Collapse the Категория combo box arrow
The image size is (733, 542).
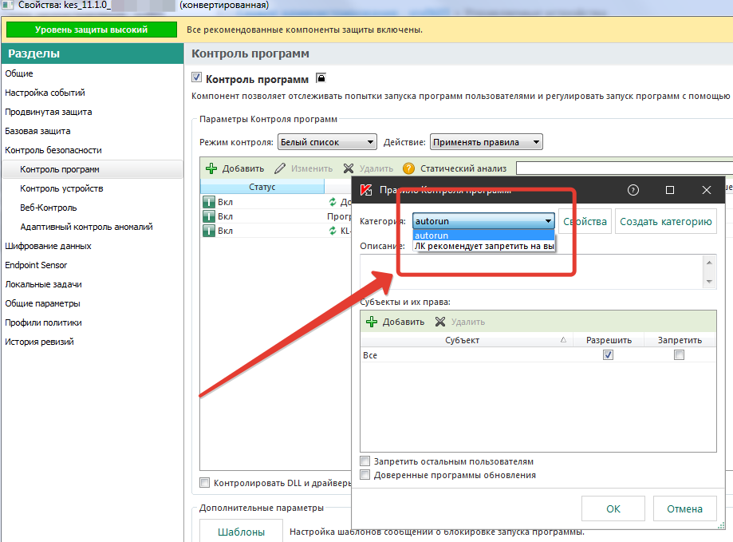tap(548, 221)
